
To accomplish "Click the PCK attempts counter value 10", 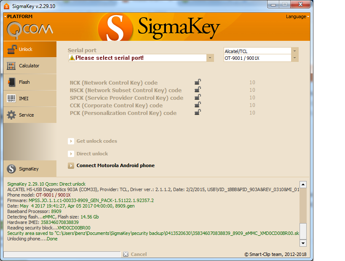I will pos(252,113).
